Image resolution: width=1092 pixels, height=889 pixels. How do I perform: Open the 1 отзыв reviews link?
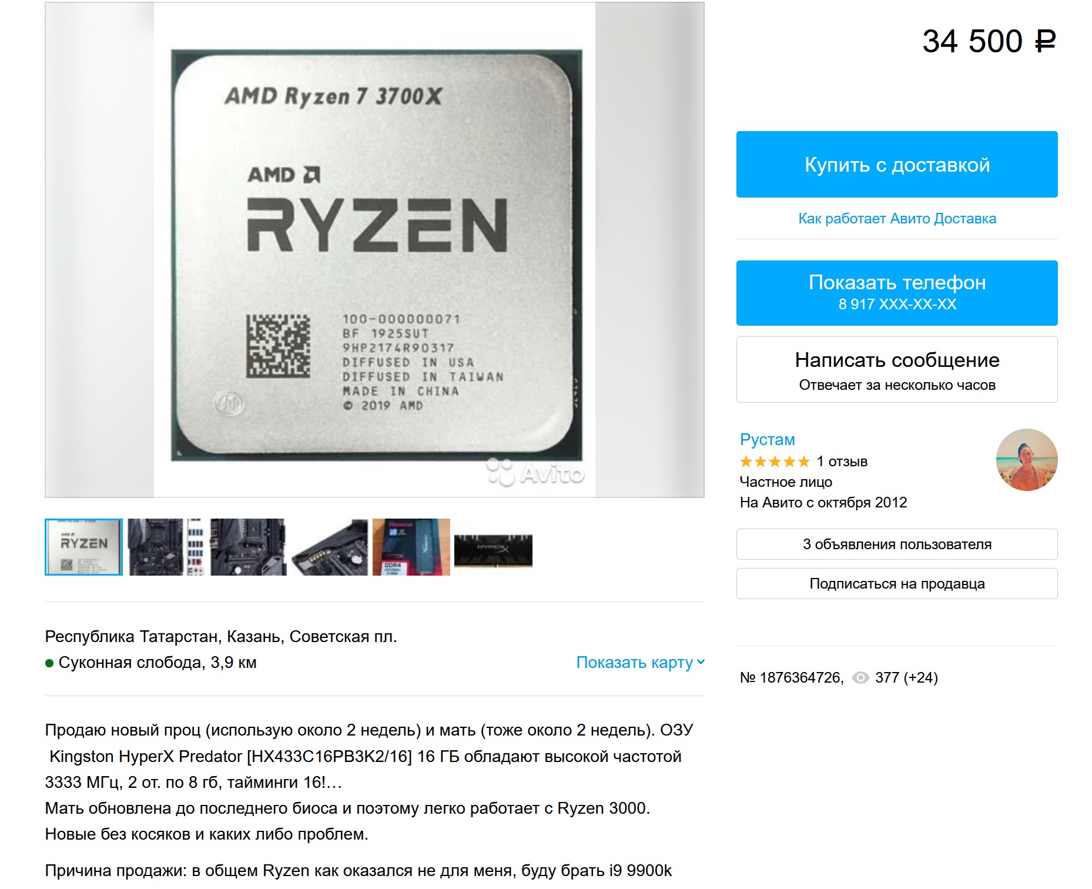(x=842, y=462)
